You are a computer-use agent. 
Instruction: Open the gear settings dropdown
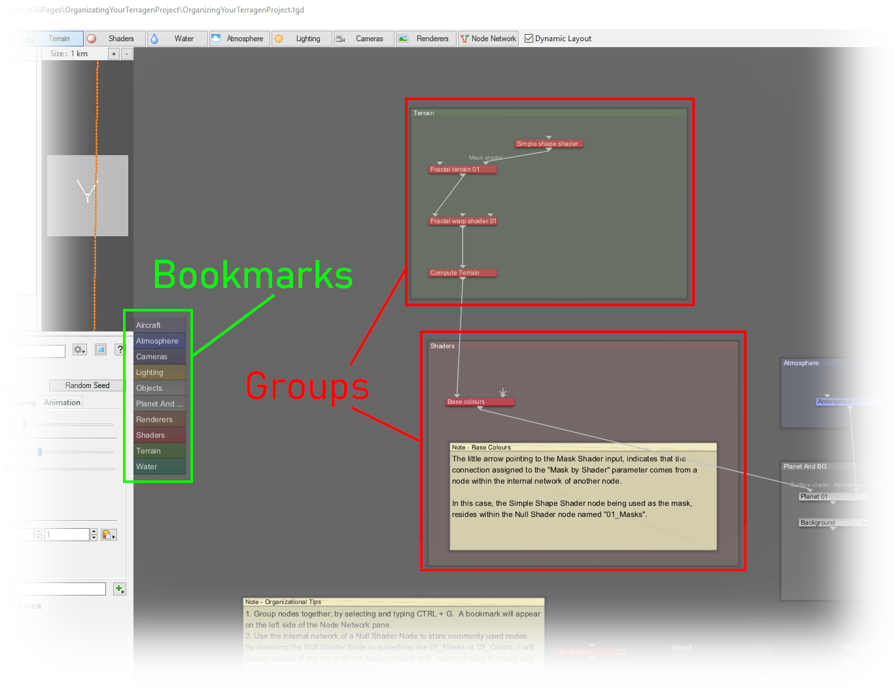coord(80,350)
